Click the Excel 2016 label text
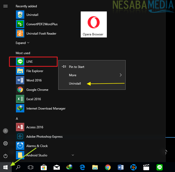175x172 pixels. (x=34, y=99)
